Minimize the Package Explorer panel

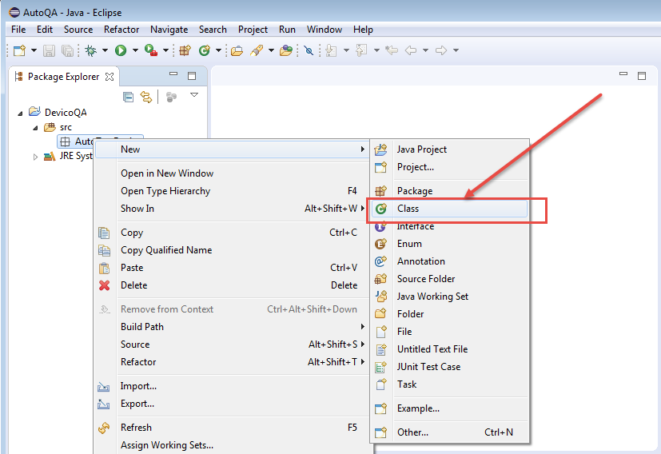point(173,74)
